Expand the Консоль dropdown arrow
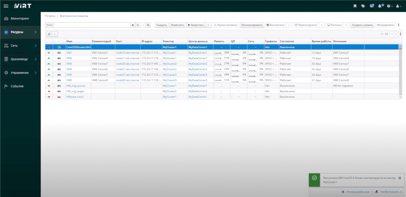The width and height of the screenshot is (406, 197). tap(346, 25)
